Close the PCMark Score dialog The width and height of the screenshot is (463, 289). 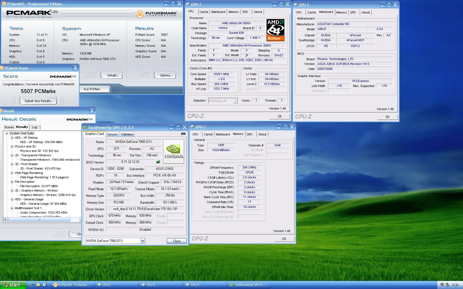click(x=75, y=68)
